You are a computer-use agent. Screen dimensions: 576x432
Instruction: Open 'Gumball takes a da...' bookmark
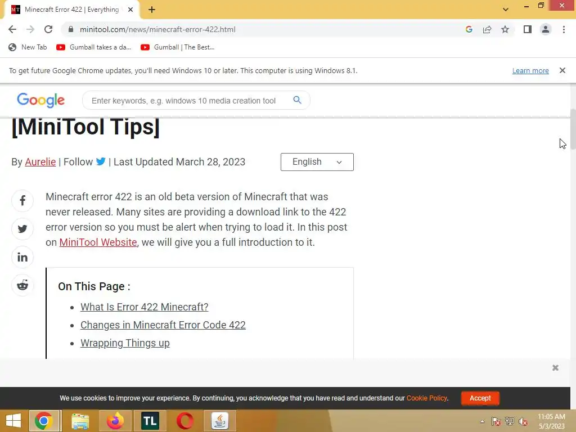pos(94,47)
